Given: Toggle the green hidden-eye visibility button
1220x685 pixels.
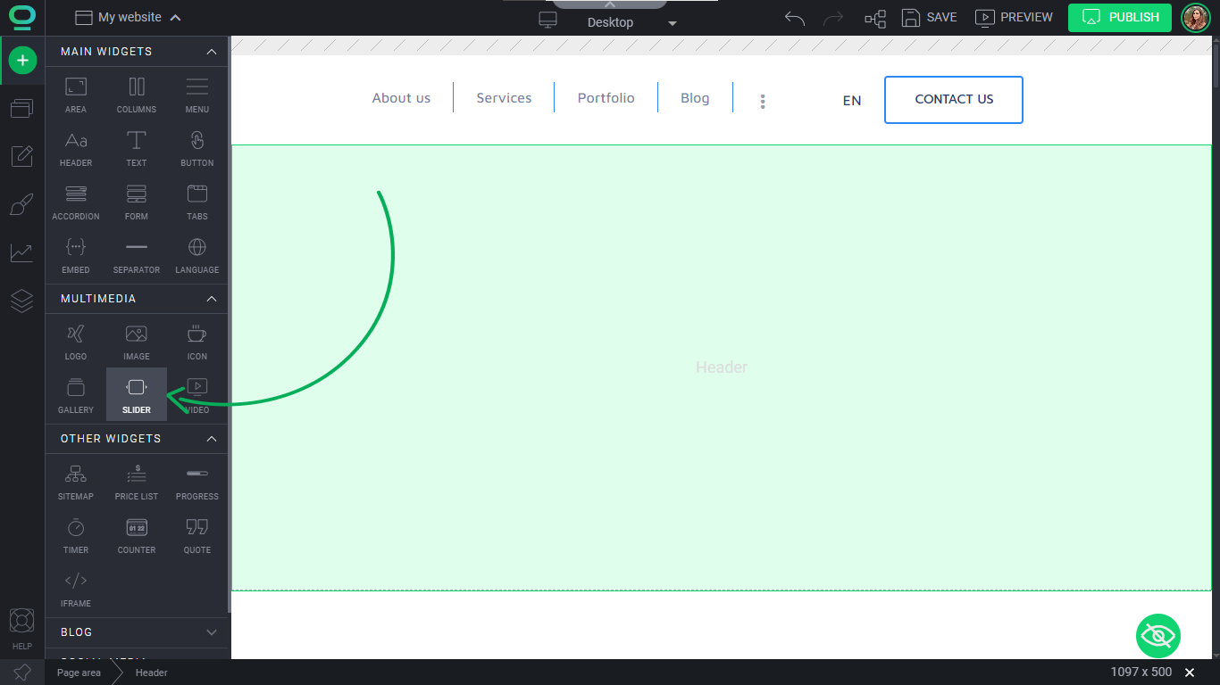Looking at the screenshot, I should tap(1158, 636).
